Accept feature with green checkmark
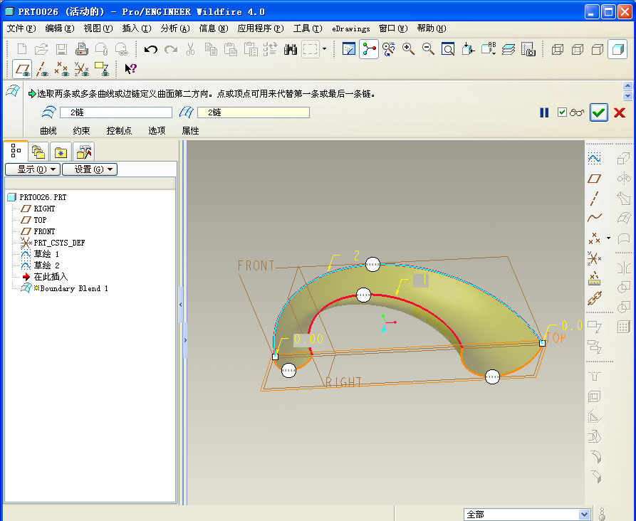Image resolution: width=636 pixels, height=521 pixels. click(599, 112)
